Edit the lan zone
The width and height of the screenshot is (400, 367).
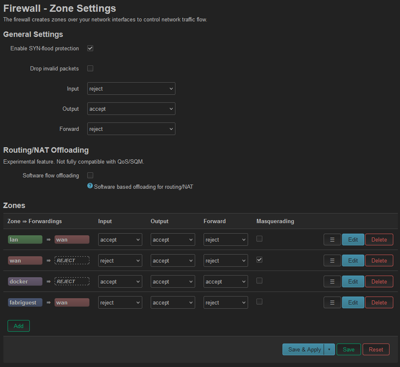coord(353,239)
